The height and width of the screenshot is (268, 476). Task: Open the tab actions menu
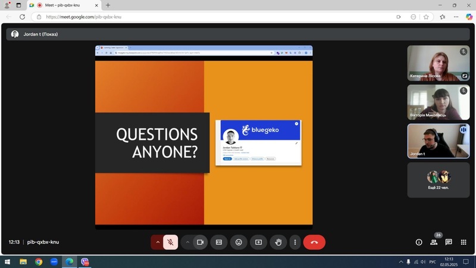click(x=18, y=5)
